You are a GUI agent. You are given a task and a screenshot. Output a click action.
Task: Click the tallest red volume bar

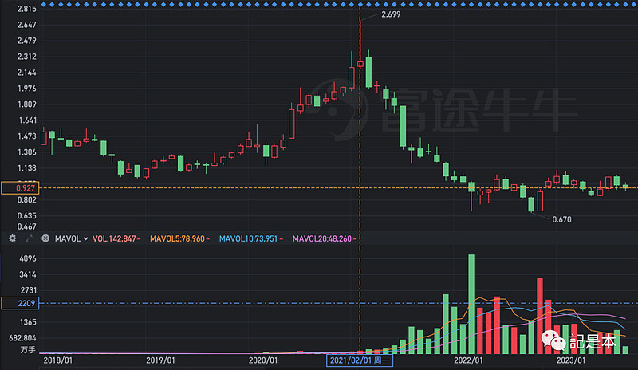pyautogui.click(x=540, y=316)
